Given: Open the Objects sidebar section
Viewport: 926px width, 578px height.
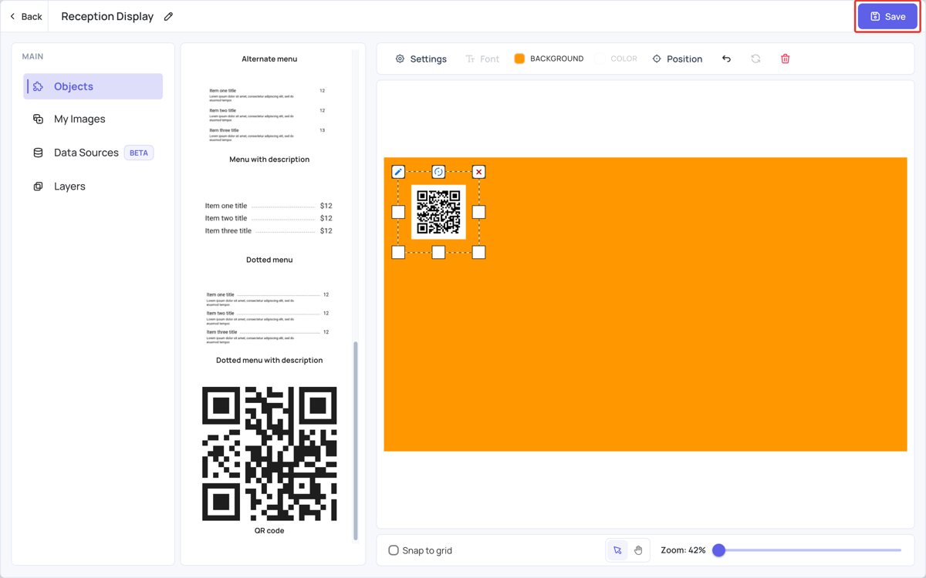Looking at the screenshot, I should 93,86.
